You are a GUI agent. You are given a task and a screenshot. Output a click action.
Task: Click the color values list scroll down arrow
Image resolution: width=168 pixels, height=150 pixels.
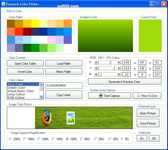pyautogui.click(x=41, y=97)
